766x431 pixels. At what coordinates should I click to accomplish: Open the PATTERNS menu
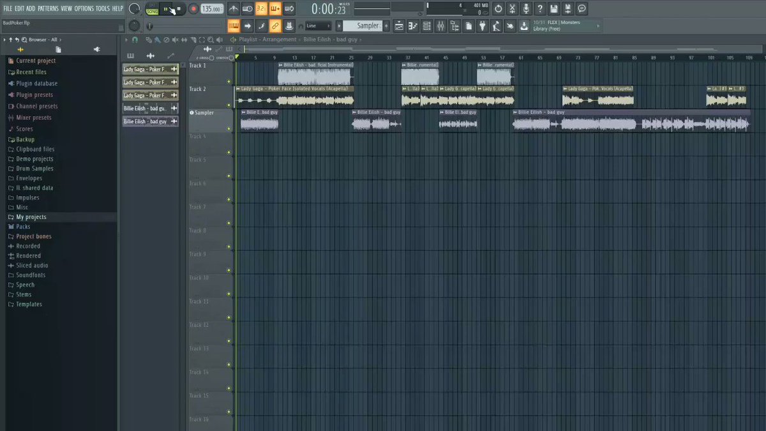tap(48, 8)
